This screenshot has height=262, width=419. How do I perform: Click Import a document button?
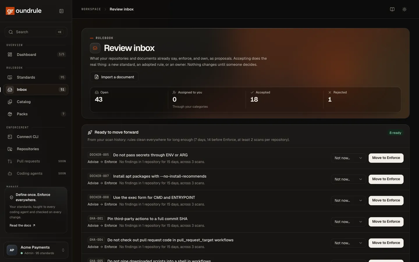tap(114, 77)
